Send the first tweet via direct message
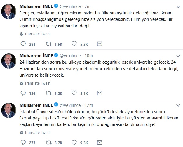This screenshot has width=183, height=147. point(100,44)
